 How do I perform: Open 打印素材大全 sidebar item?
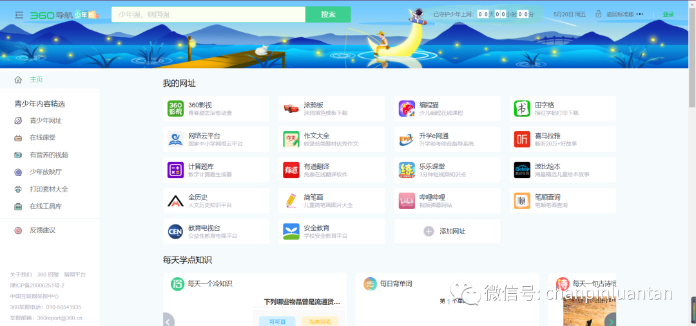pyautogui.click(x=50, y=189)
